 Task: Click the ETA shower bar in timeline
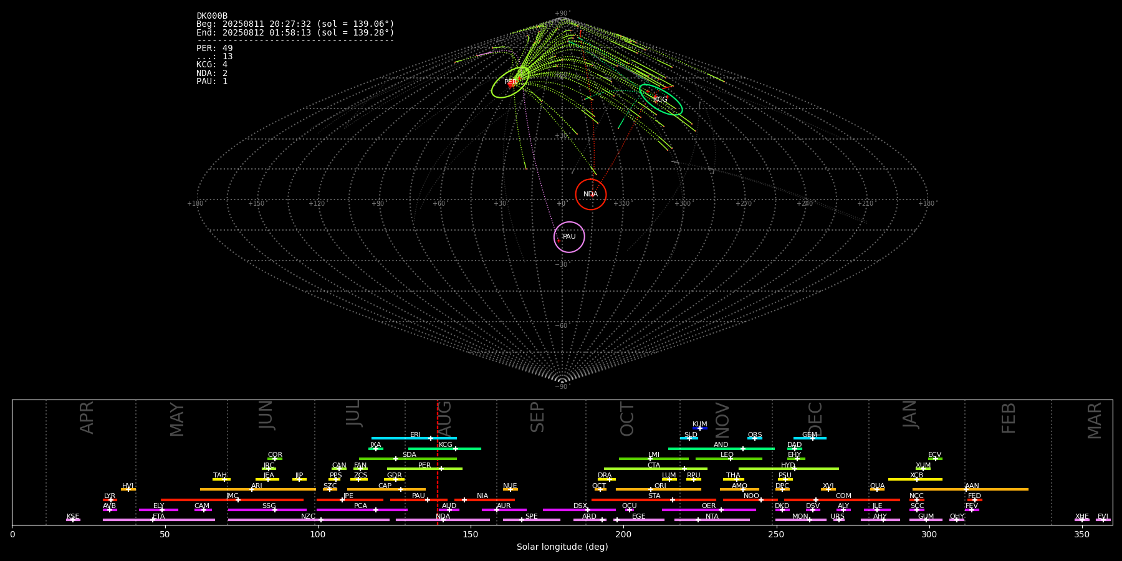159,520
